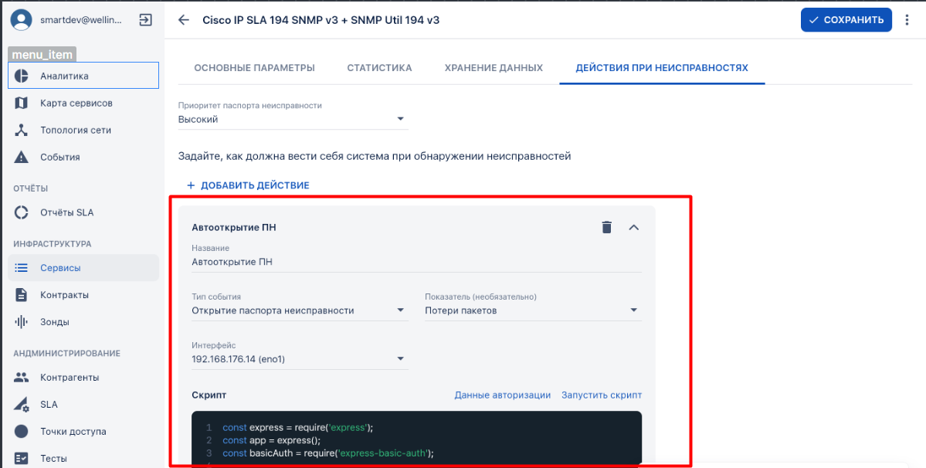Viewport: 926px width, 468px height.
Task: Switch to Основные параметры tab
Action: coord(255,68)
